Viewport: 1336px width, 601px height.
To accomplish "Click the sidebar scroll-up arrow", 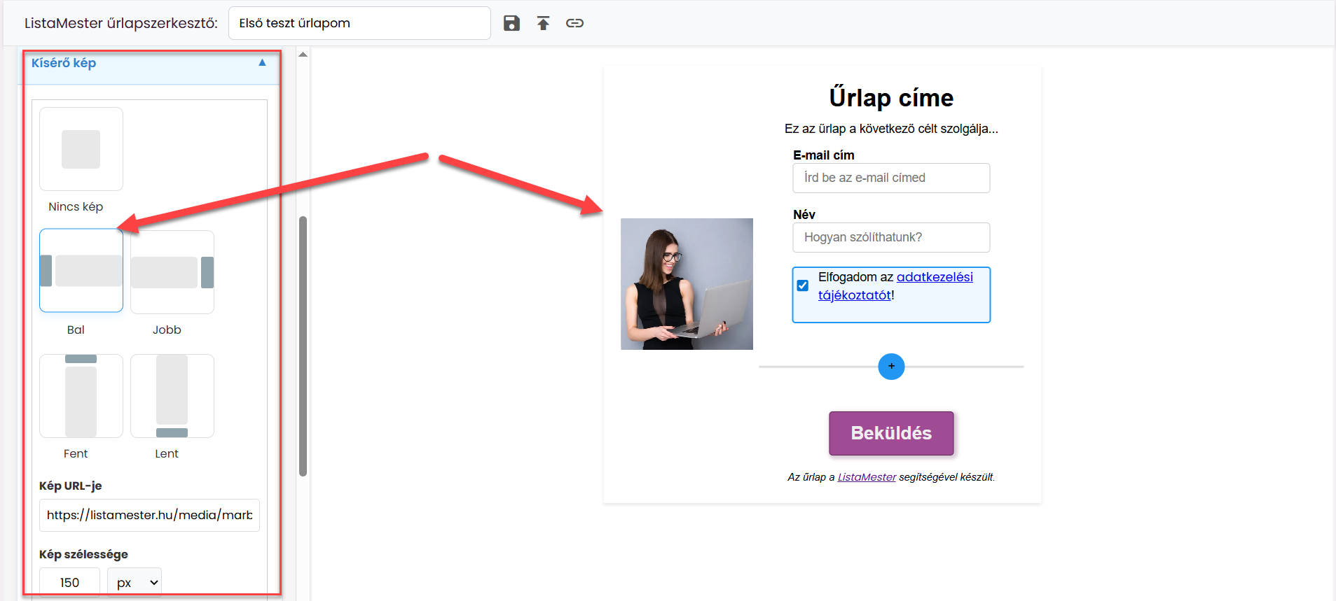I will pyautogui.click(x=303, y=55).
